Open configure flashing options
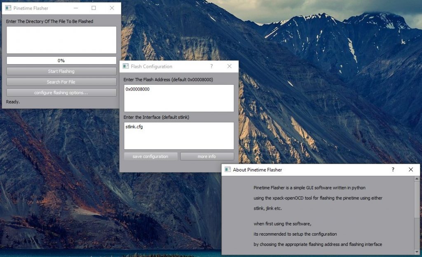The image size is (422, 257). pos(61,93)
